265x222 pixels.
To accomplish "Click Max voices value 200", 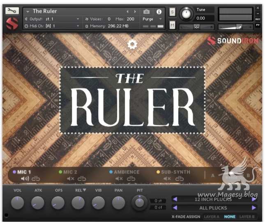I will 131,19.
